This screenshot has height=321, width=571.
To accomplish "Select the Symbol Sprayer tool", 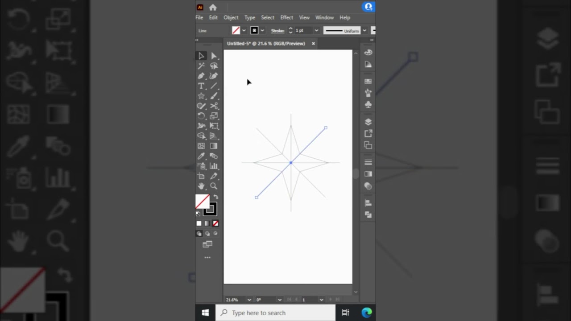I will [x=201, y=166].
